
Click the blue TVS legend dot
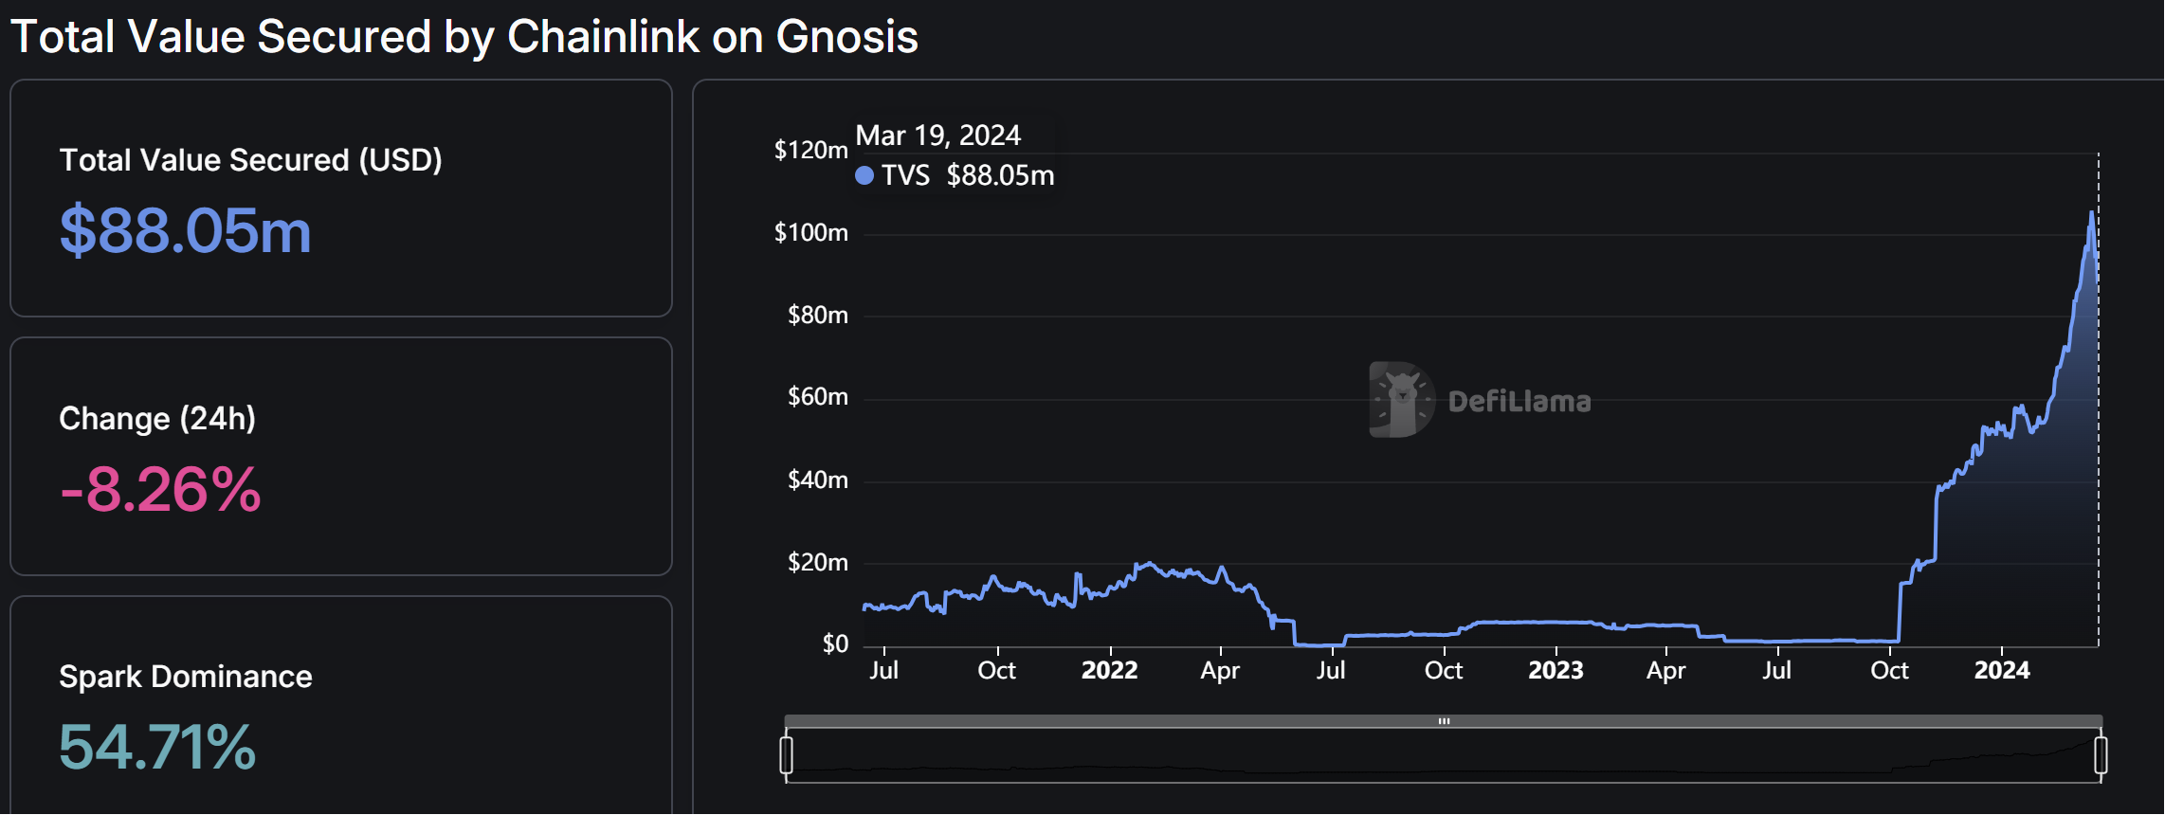click(864, 175)
